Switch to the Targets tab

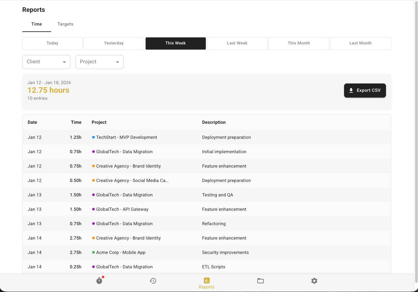(x=65, y=24)
